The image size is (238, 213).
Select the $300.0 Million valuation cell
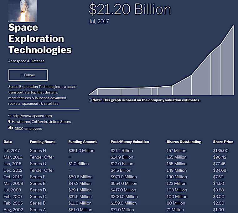pos(124,196)
